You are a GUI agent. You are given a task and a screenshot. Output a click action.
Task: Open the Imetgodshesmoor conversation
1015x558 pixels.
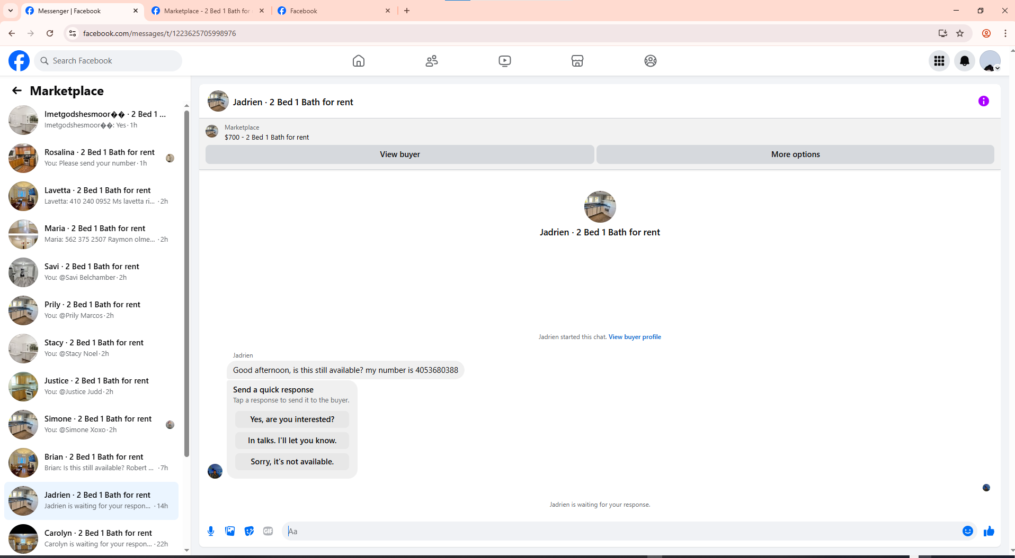click(x=91, y=120)
